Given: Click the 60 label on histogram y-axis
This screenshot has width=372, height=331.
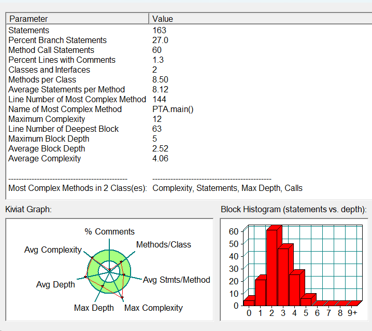Looking at the screenshot, I should click(234, 231).
